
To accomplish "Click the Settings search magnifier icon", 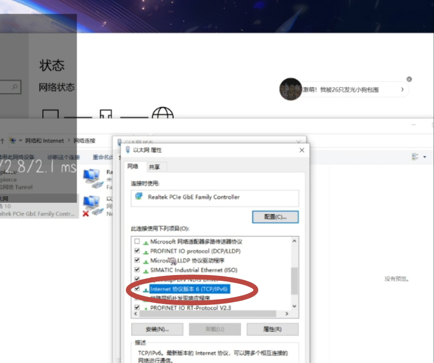I will coord(15,87).
